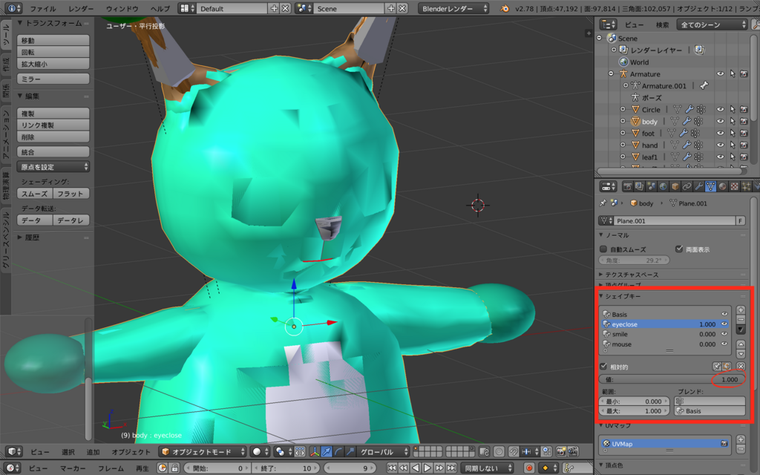Screen dimensions: 760x475
Task: Toggle the relative 相対的 checkbox
Action: click(603, 367)
